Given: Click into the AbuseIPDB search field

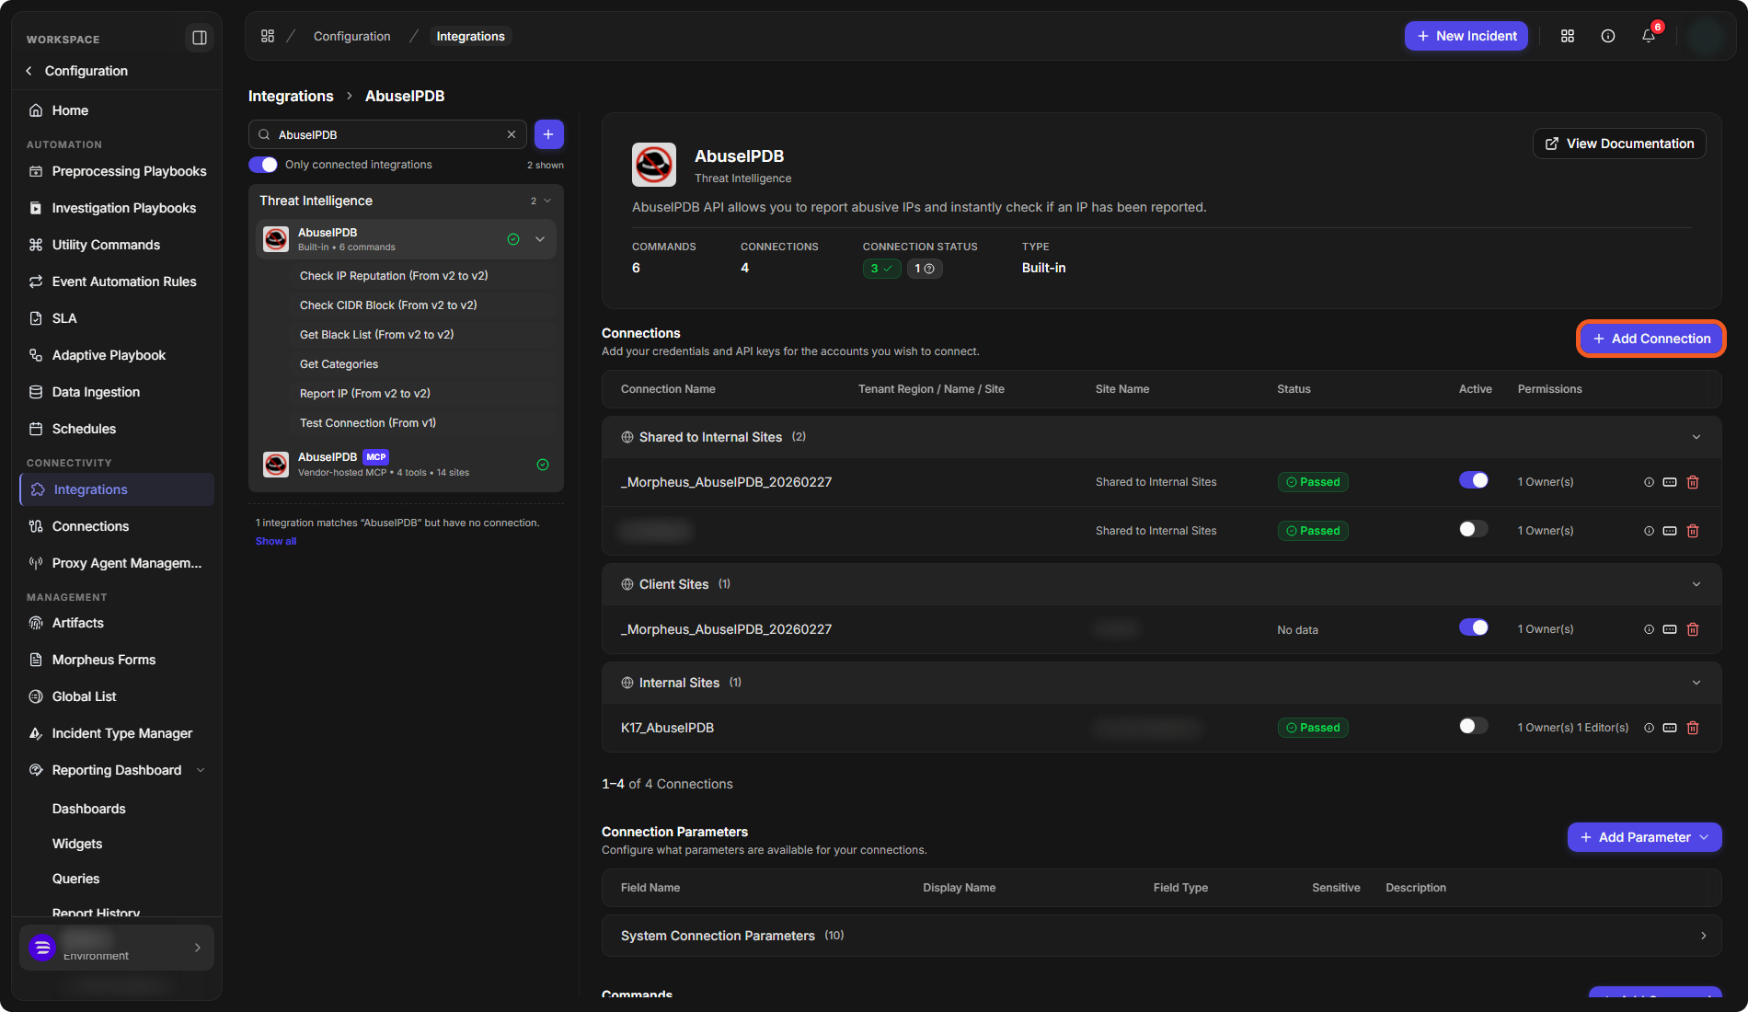Looking at the screenshot, I should point(386,134).
